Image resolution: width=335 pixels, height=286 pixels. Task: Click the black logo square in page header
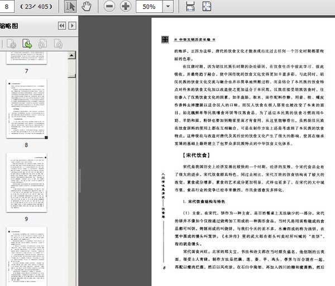pos(165,39)
